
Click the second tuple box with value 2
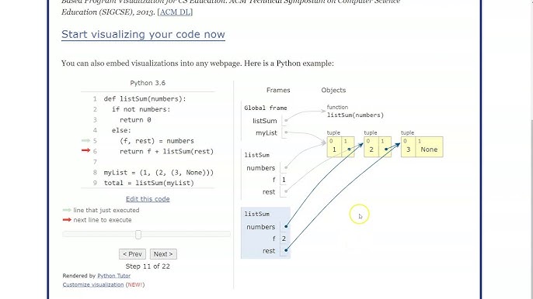tap(378, 146)
